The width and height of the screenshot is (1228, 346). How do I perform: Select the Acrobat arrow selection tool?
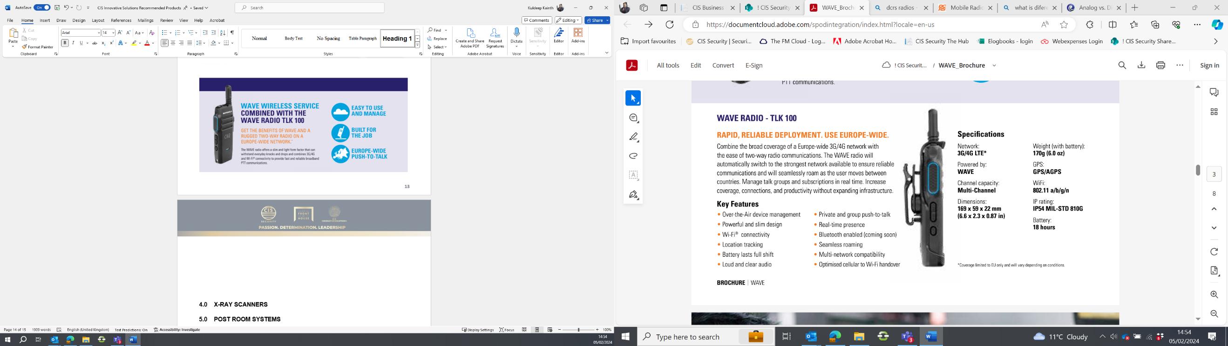(x=633, y=98)
